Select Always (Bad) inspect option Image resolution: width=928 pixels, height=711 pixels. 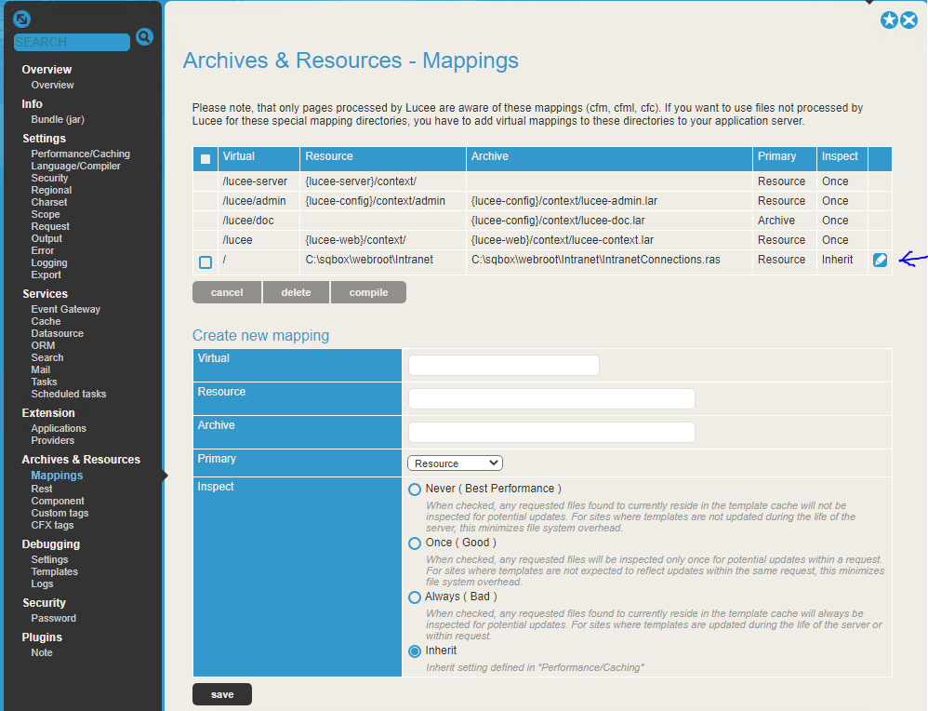415,597
